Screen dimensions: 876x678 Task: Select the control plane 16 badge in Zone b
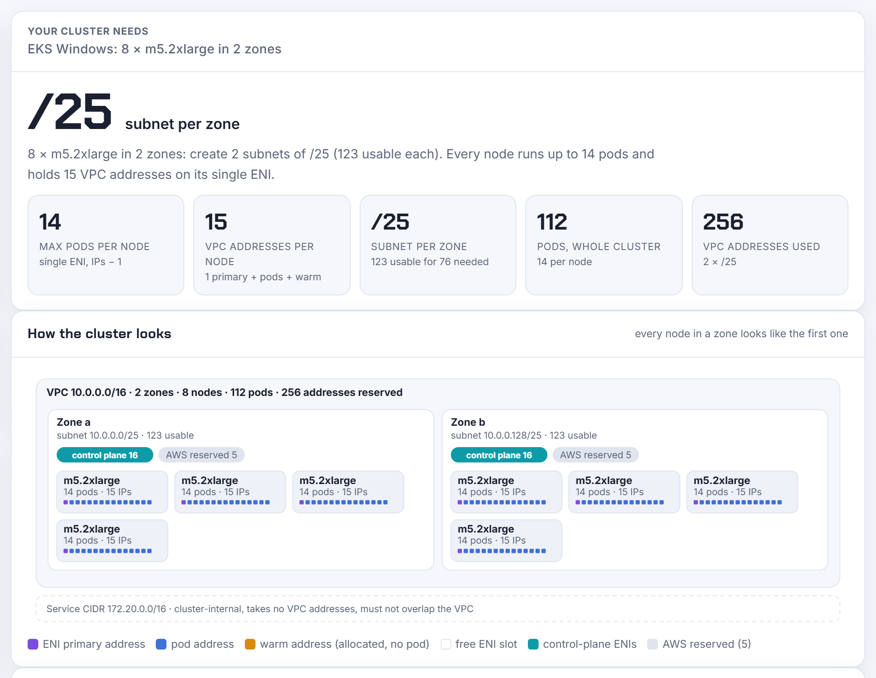pyautogui.click(x=499, y=455)
